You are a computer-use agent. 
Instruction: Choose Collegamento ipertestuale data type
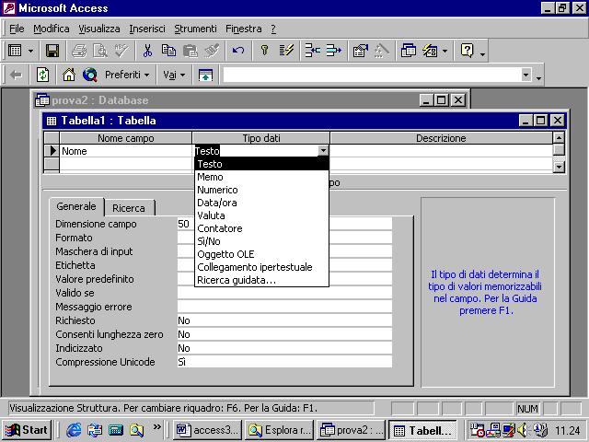coord(261,267)
